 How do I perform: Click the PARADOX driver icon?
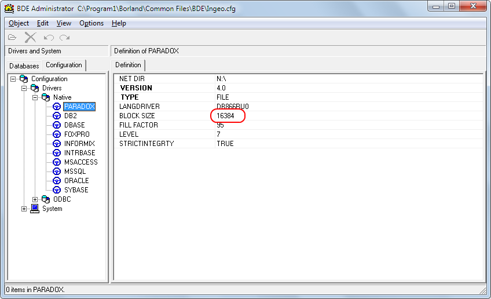[57, 107]
